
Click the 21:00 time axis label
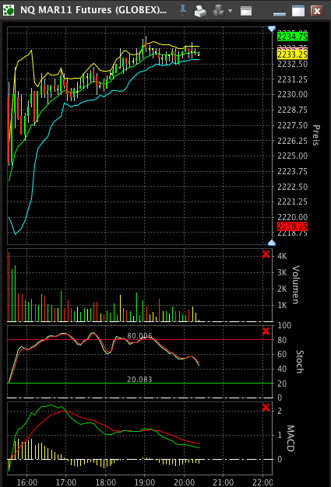pyautogui.click(x=224, y=482)
